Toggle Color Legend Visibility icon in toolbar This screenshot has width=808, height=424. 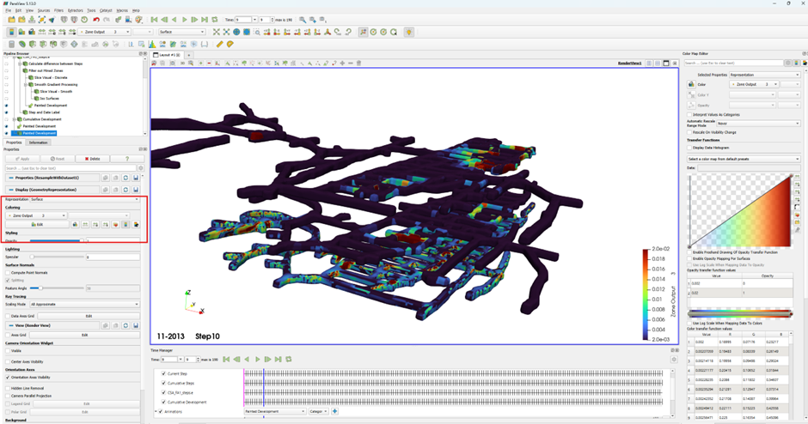pos(11,32)
